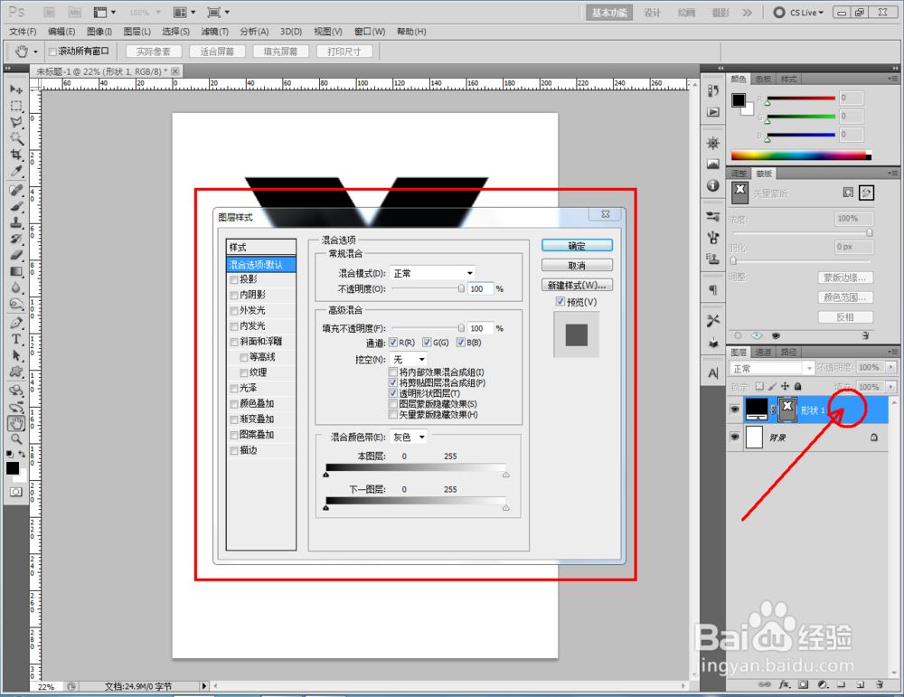Click the lock all icon in Layers panel

(x=798, y=386)
